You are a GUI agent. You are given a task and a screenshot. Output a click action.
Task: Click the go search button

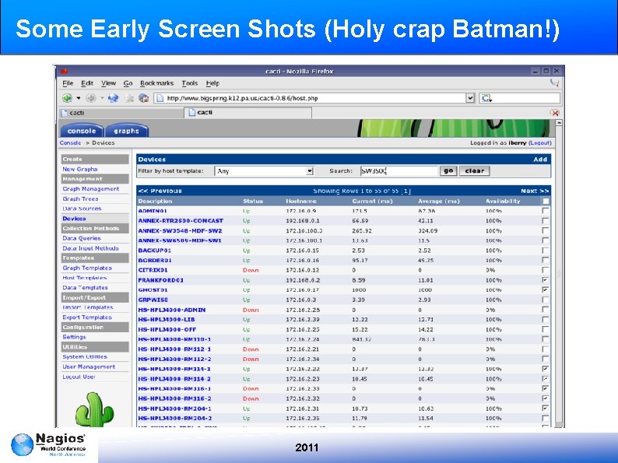click(448, 171)
